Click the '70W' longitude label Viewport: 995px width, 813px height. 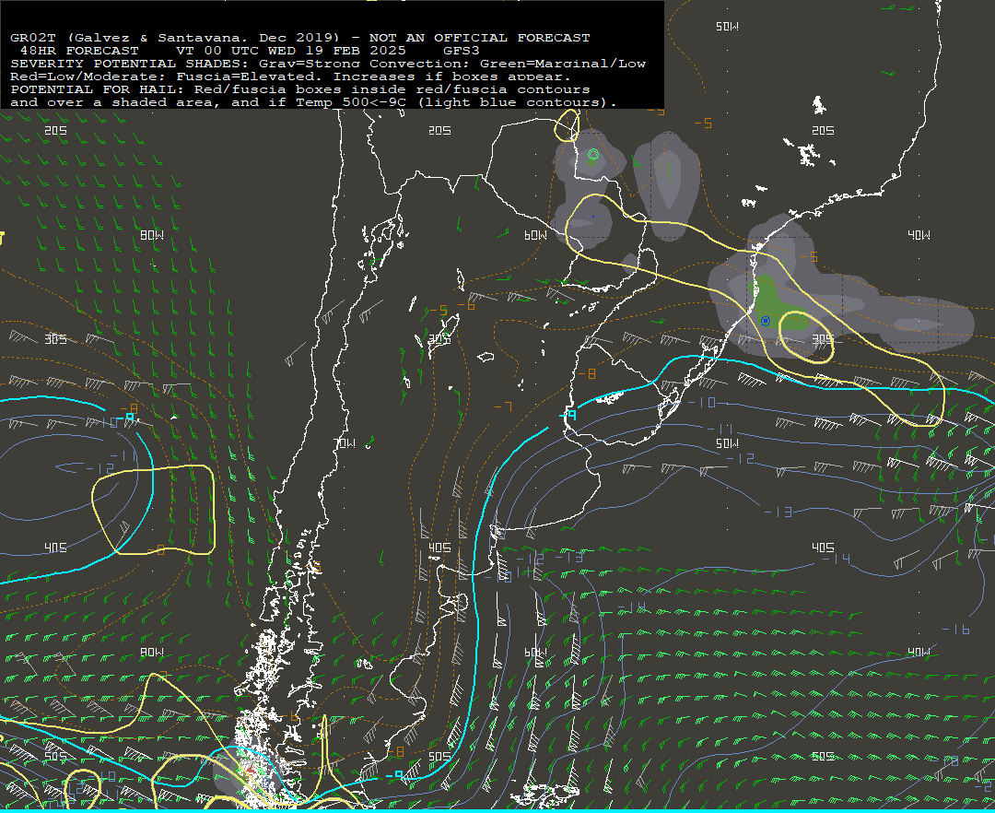345,443
